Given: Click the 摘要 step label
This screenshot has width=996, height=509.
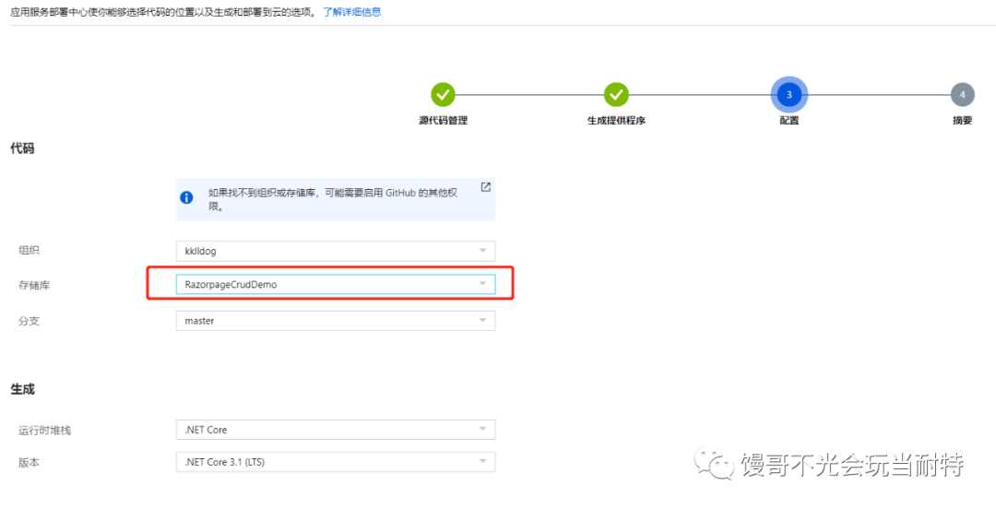Looking at the screenshot, I should coord(962,121).
